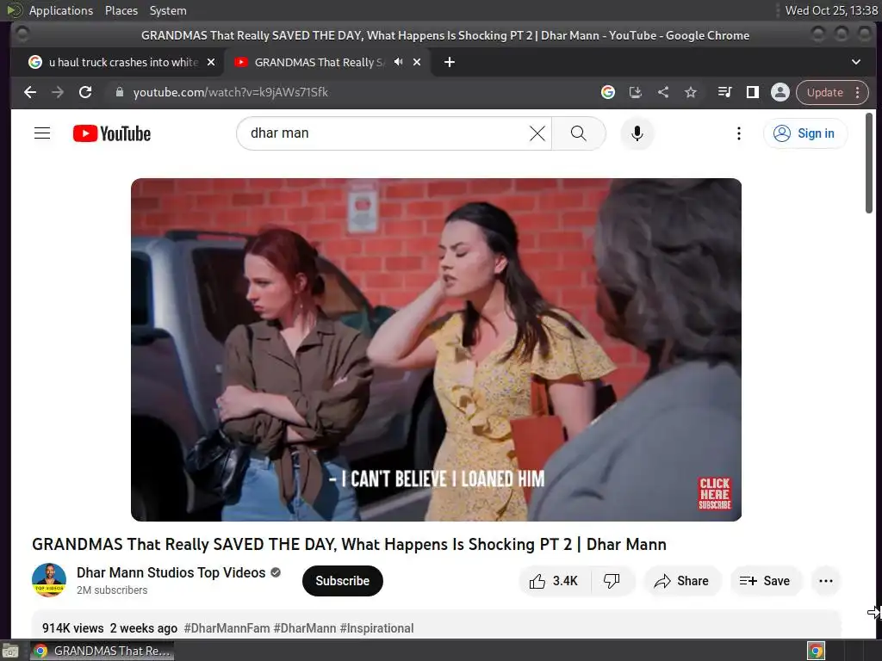
Task: Close the GRANDMAS YouTube tab
Action: pos(417,62)
